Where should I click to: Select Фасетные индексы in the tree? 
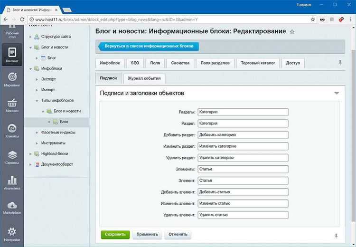coord(58,133)
